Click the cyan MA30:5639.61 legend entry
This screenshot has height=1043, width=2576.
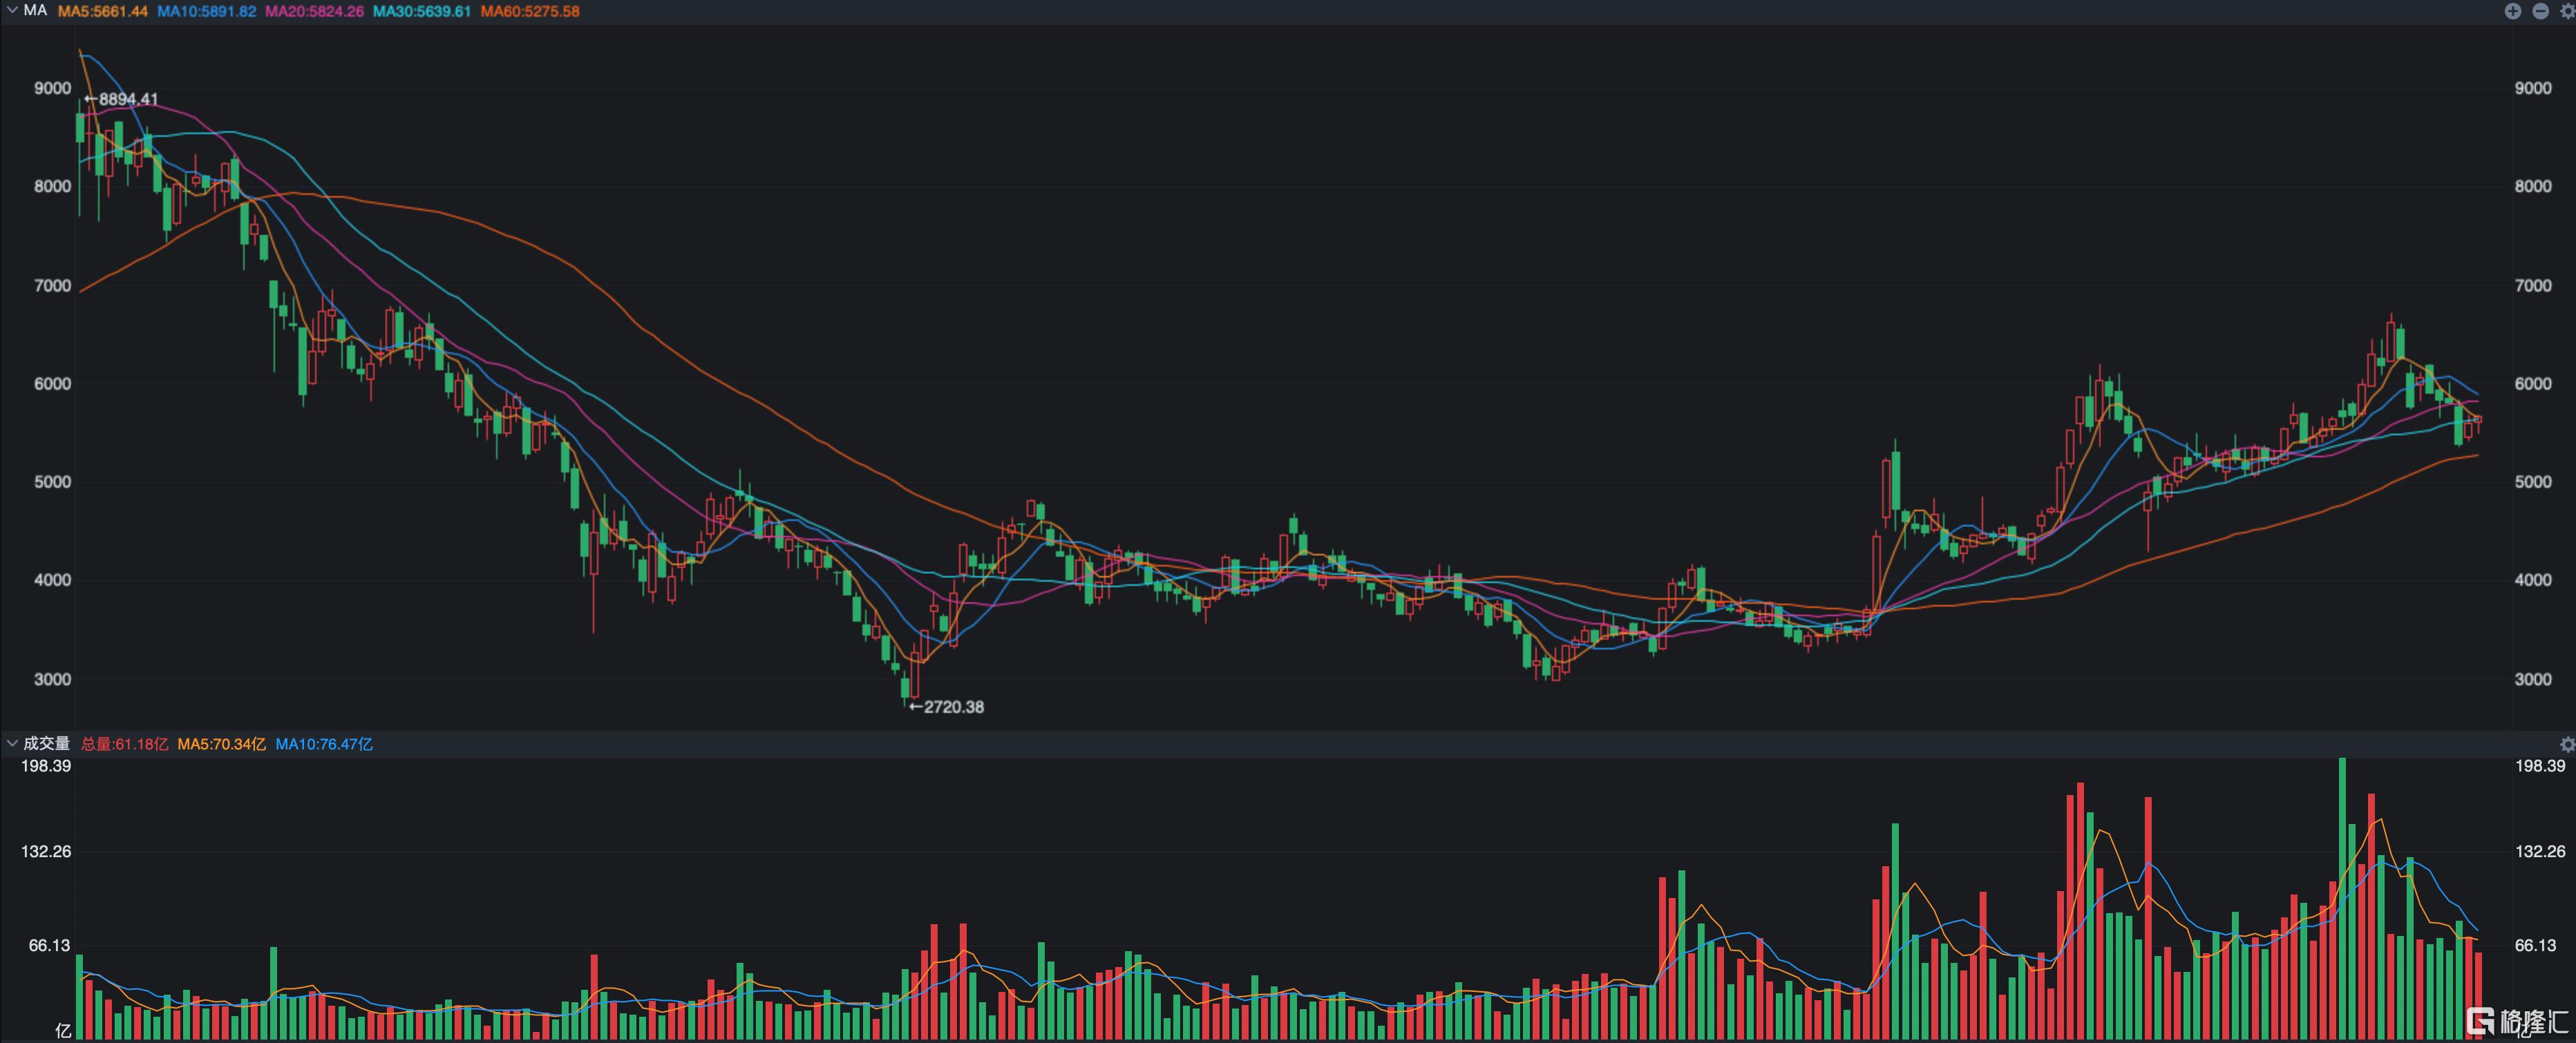point(421,11)
